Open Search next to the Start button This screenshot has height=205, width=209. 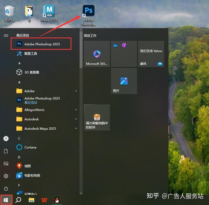pyautogui.click(x=18, y=200)
